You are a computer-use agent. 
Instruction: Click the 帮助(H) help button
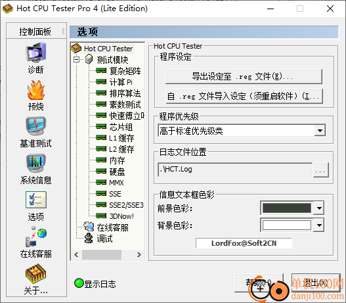point(259,283)
